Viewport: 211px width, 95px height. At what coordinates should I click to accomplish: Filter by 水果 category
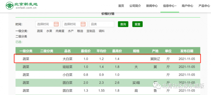pos(49,31)
